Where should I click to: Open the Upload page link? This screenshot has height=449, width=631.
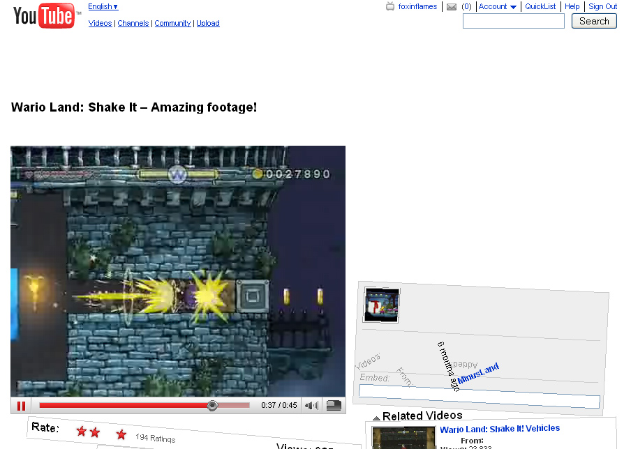[x=208, y=23]
